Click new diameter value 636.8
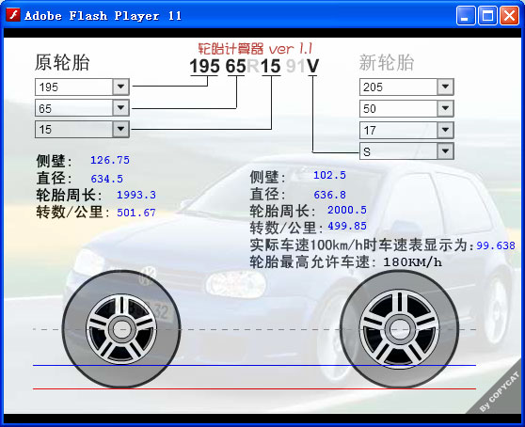 click(329, 195)
